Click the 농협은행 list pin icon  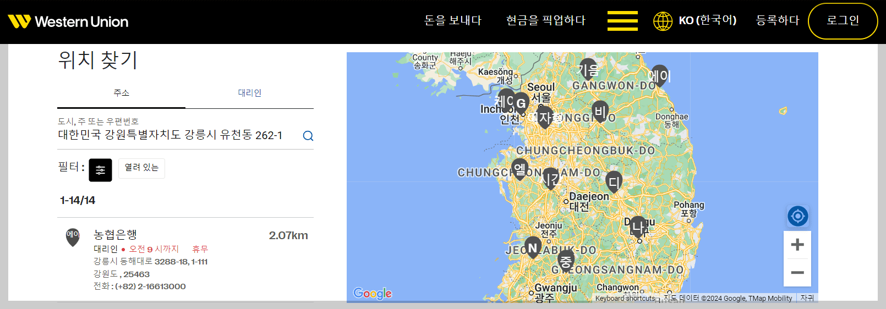click(73, 237)
